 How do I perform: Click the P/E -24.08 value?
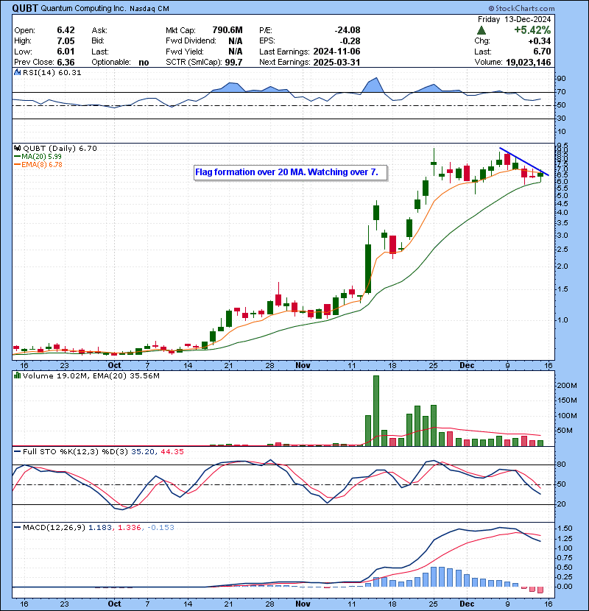[x=348, y=30]
